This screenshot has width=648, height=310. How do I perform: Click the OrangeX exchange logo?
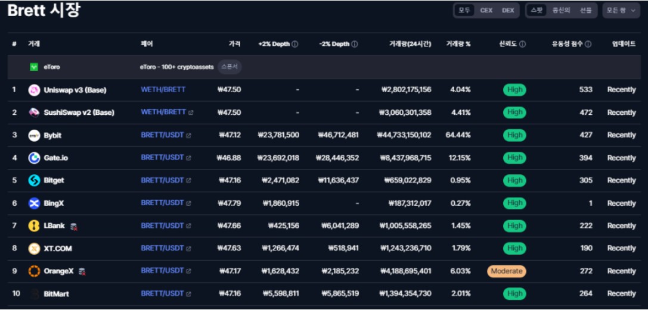pyautogui.click(x=34, y=271)
